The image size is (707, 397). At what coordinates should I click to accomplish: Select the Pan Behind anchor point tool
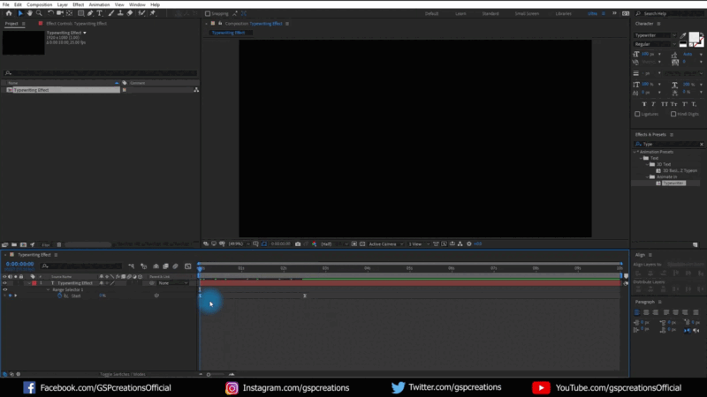(70, 13)
